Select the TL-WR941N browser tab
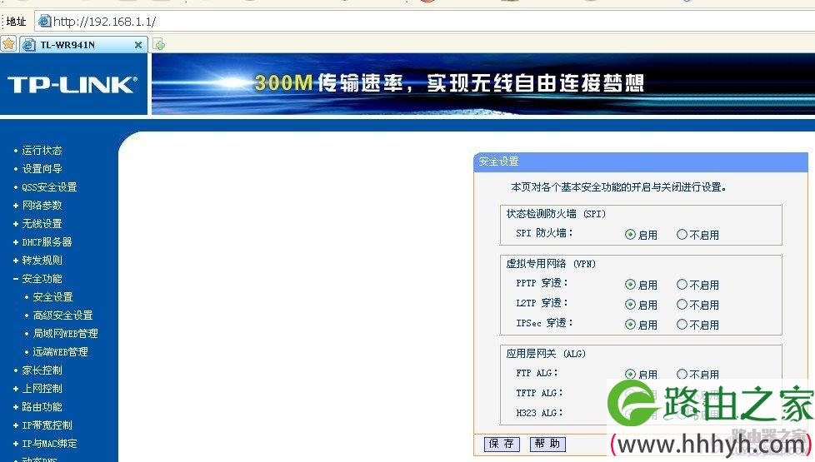Screen dimensions: 815x462 click(x=83, y=45)
